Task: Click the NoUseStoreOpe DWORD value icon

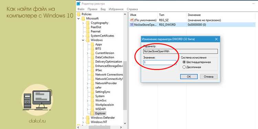Action: pos(132,25)
